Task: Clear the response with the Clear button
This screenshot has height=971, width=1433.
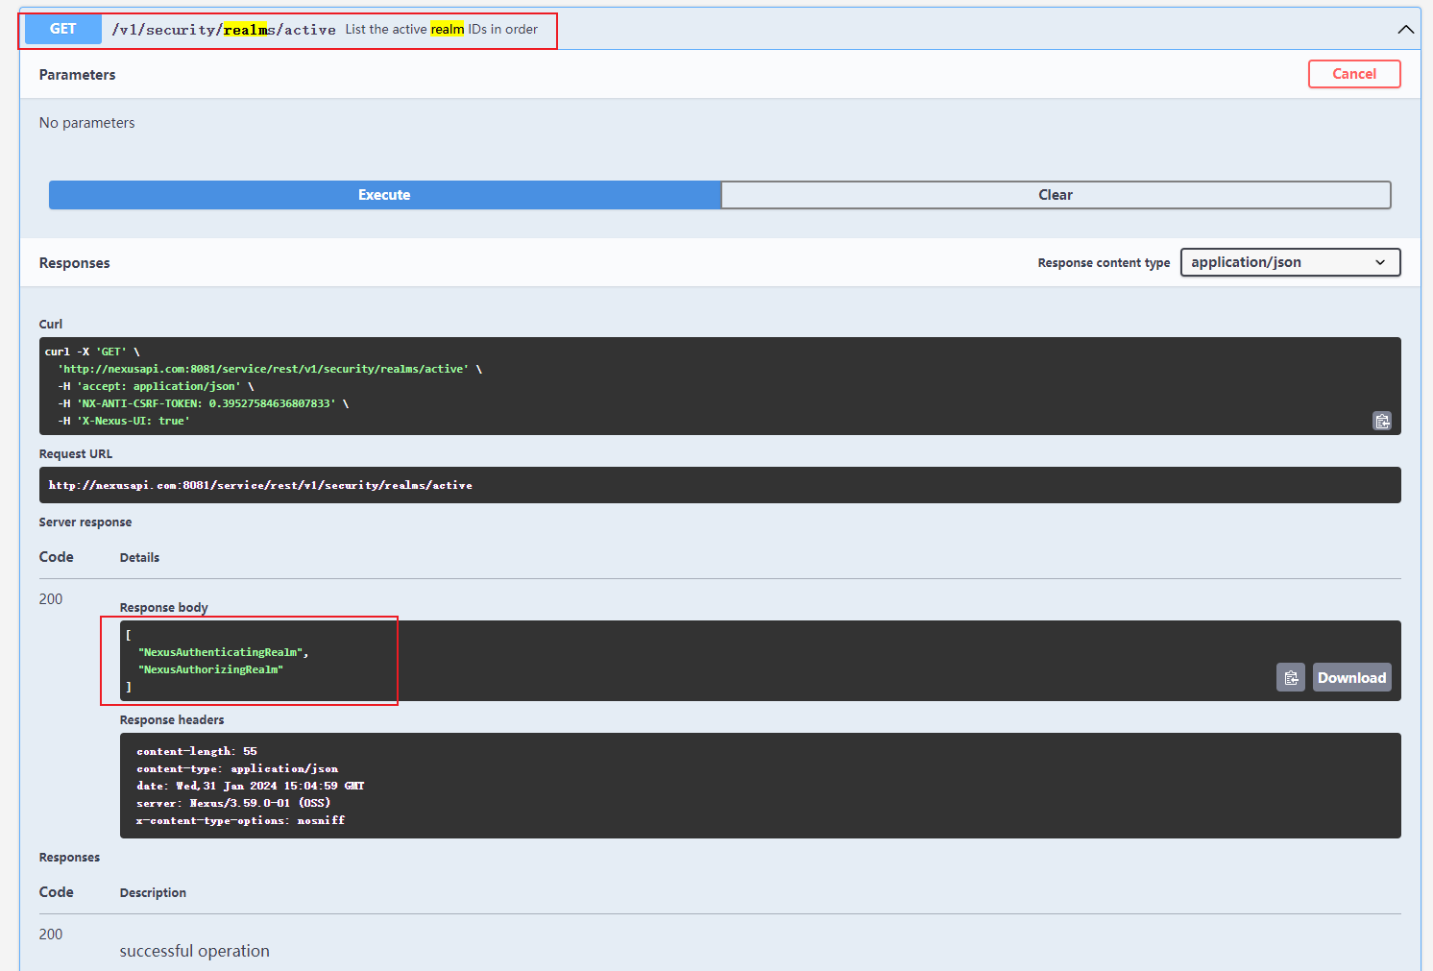Action: pyautogui.click(x=1056, y=195)
